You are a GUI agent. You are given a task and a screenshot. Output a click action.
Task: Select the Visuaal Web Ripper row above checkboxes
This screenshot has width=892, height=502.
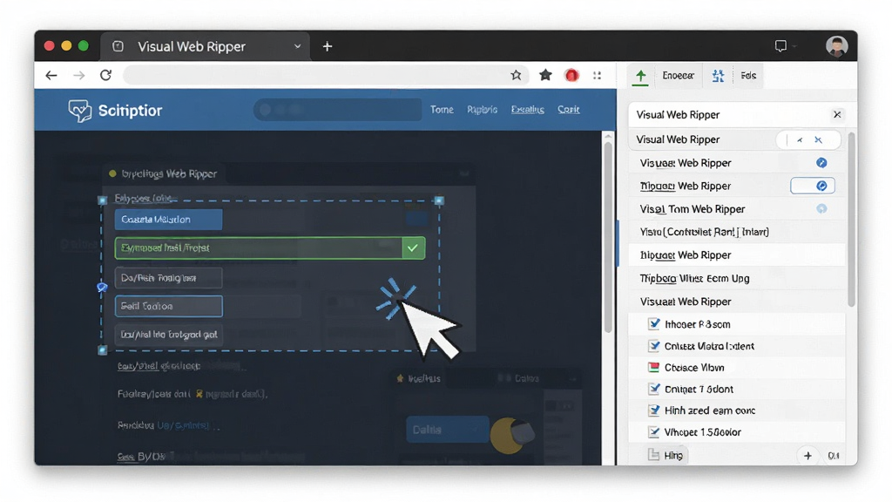pos(736,302)
